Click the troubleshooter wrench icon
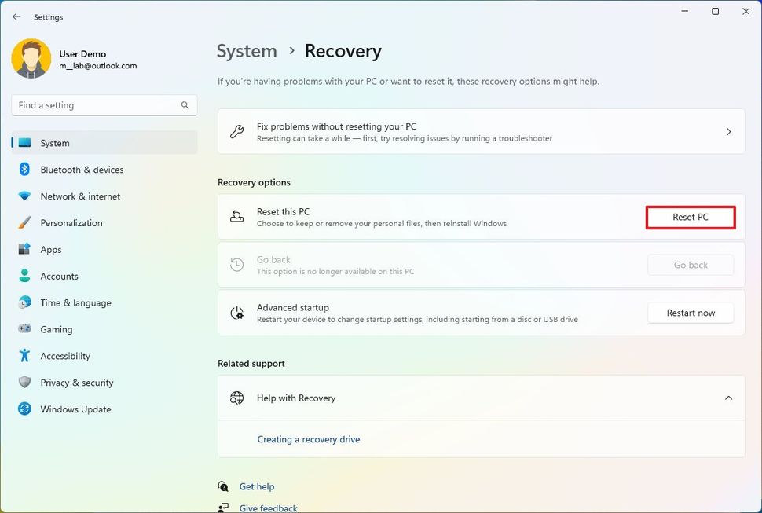The width and height of the screenshot is (762, 513). [236, 132]
